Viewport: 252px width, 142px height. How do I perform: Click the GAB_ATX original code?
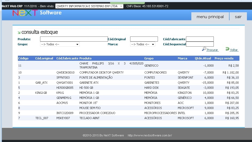pyautogui.click(x=41, y=83)
